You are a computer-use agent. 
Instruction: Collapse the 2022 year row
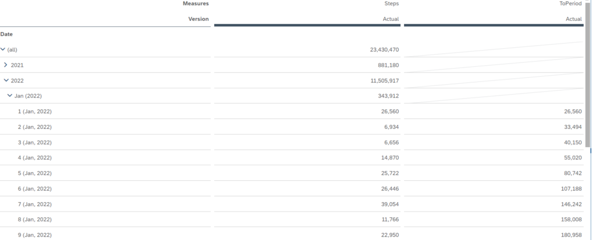pyautogui.click(x=6, y=81)
